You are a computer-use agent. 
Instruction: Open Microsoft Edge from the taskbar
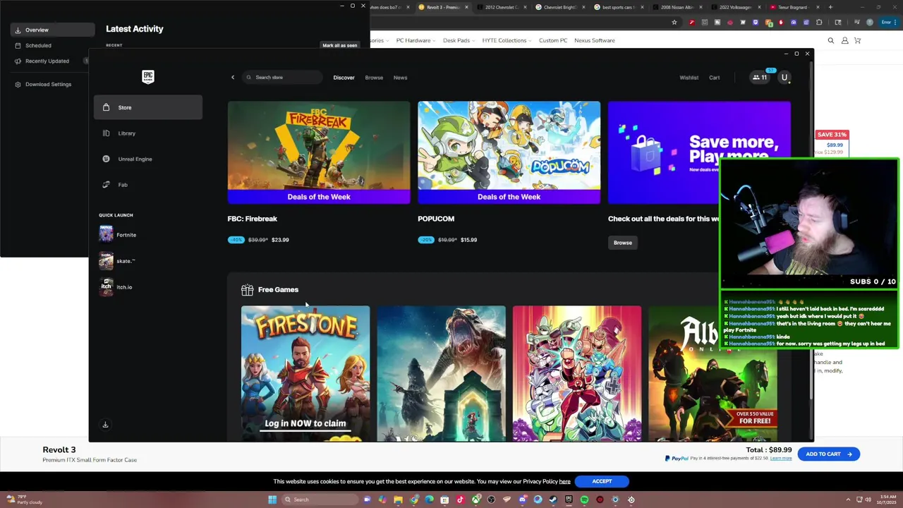pos(429,500)
